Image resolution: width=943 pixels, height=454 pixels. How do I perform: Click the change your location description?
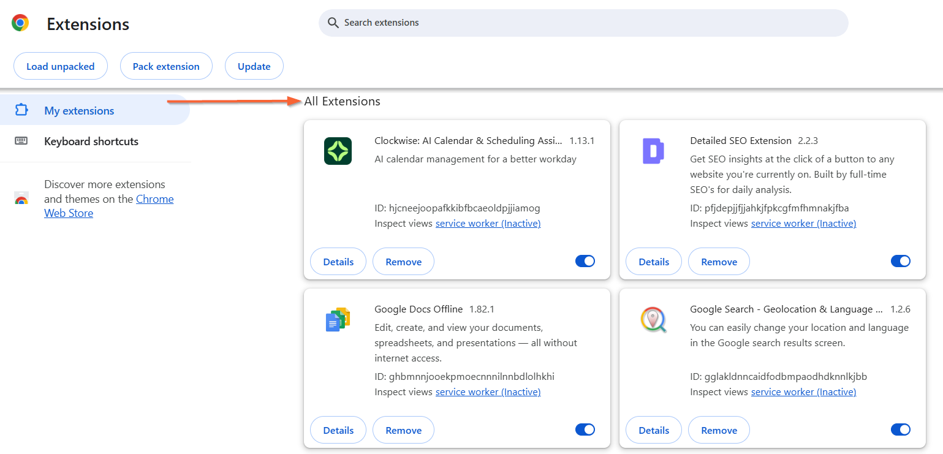(799, 335)
